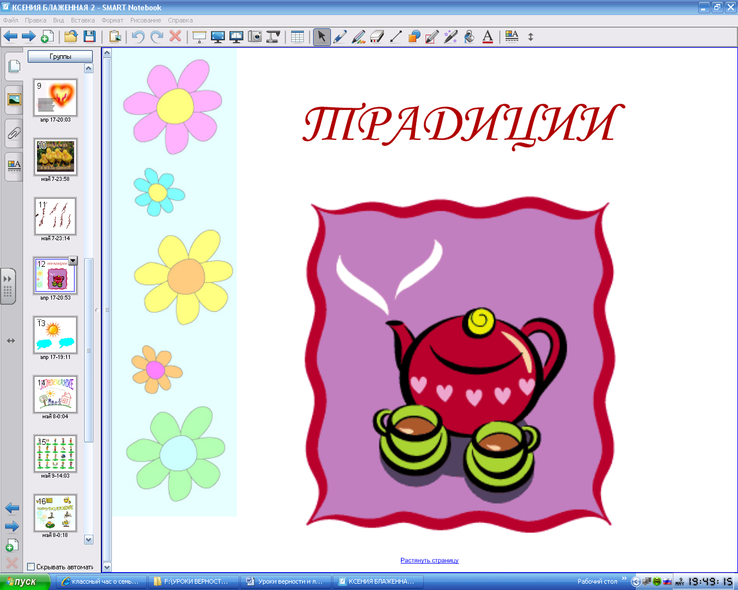Screen dimensions: 738x590
Task: Click the previous page blue arrow in toolbar
Action: click(10, 36)
